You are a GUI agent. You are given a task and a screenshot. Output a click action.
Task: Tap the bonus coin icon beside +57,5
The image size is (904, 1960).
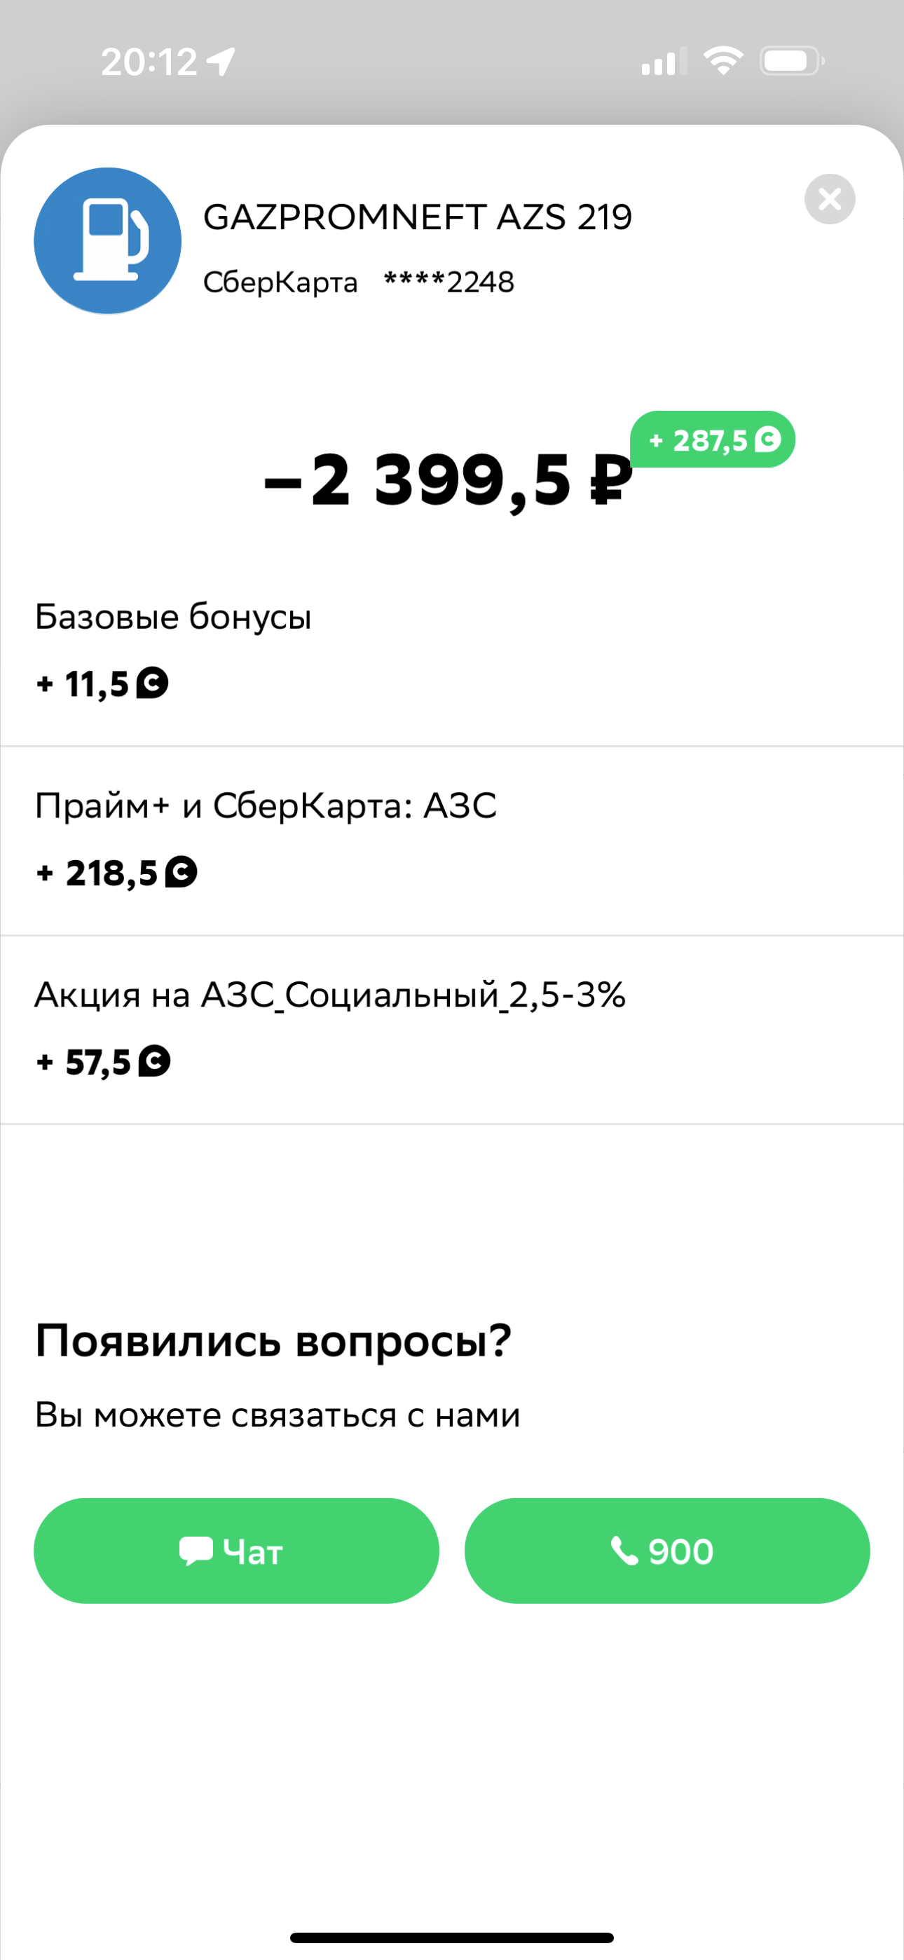click(154, 1061)
